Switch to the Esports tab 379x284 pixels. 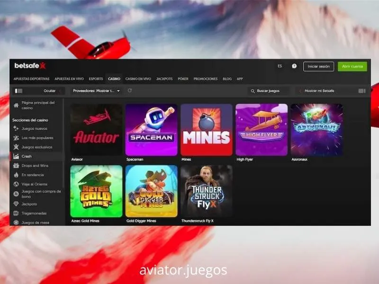pos(96,79)
